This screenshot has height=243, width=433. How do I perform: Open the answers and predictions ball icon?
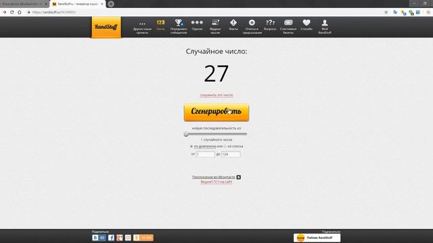pyautogui.click(x=252, y=22)
